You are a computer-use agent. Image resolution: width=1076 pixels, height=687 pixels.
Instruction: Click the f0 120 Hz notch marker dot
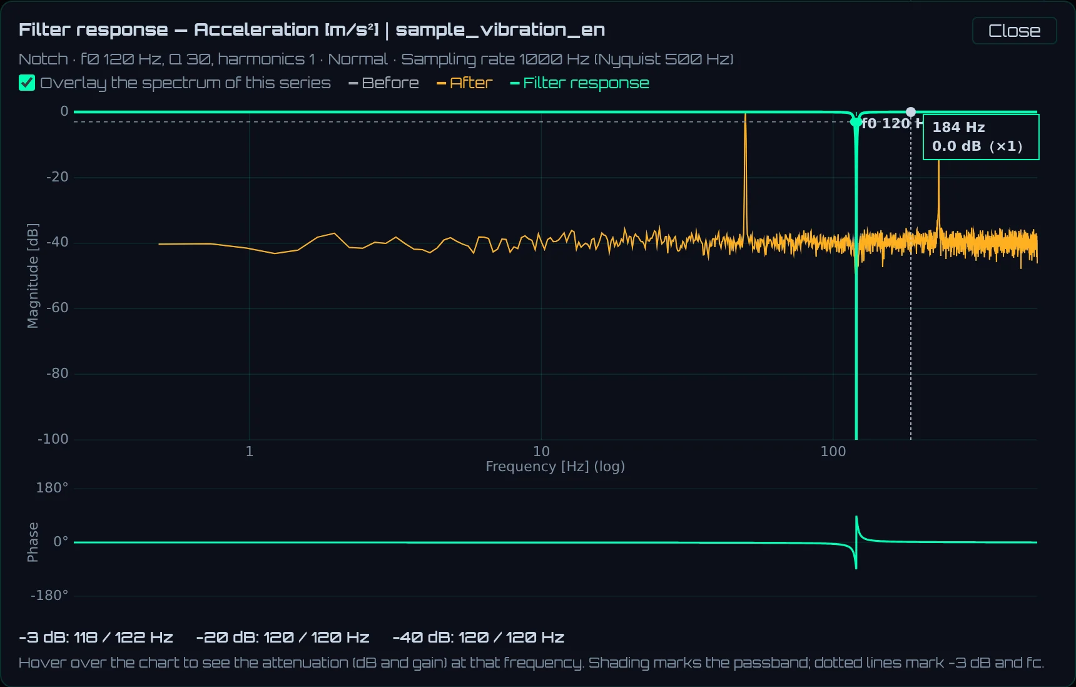[856, 122]
